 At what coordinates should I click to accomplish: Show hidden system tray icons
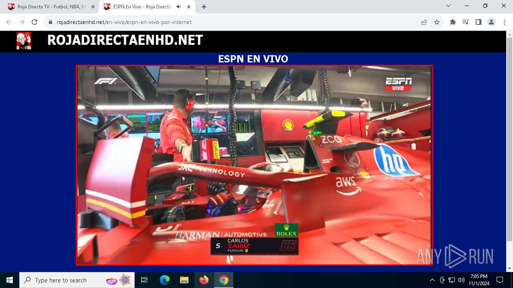(x=432, y=280)
